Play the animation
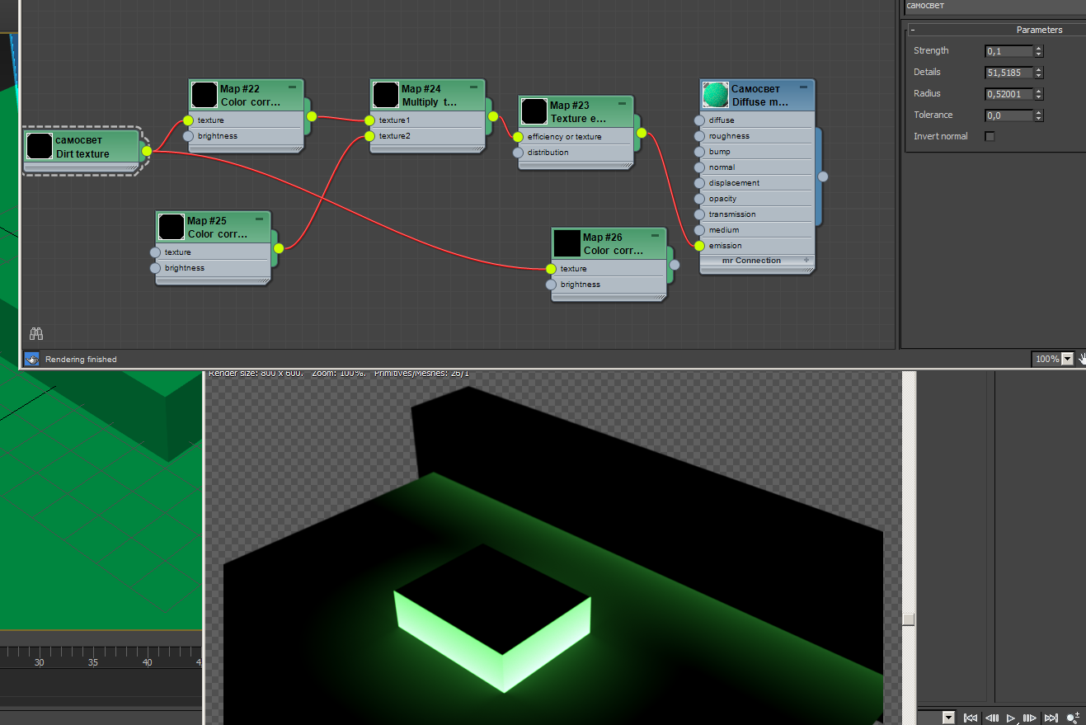 click(x=1011, y=718)
